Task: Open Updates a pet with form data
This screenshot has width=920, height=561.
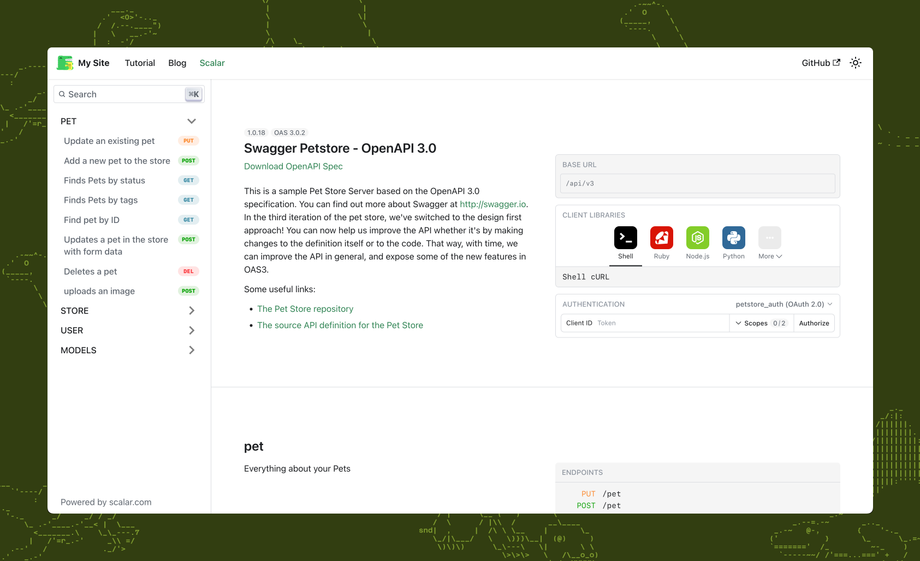Action: pos(131,245)
